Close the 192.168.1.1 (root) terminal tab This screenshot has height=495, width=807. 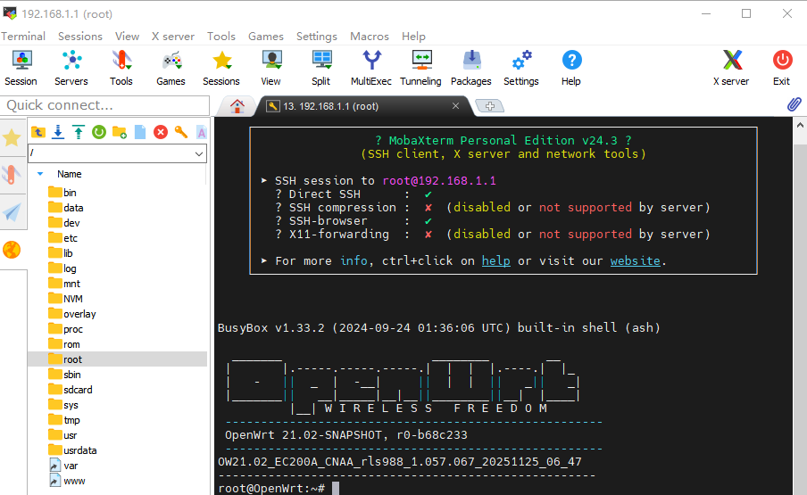455,106
